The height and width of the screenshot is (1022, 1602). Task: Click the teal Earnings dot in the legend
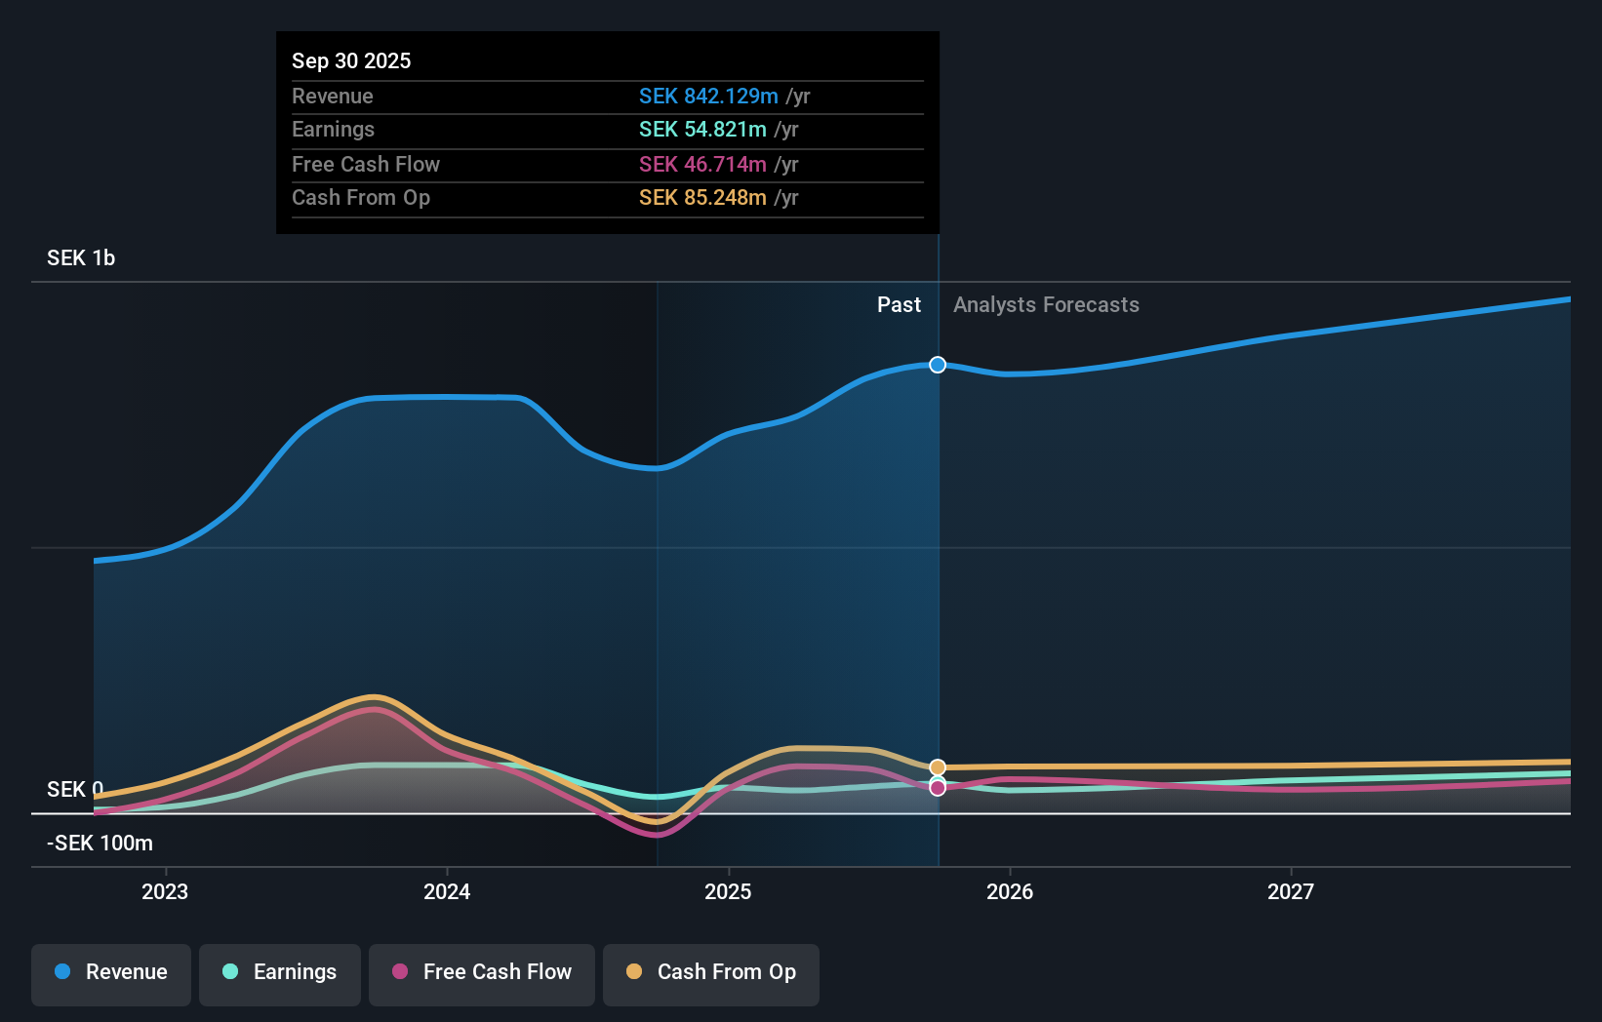(x=230, y=972)
